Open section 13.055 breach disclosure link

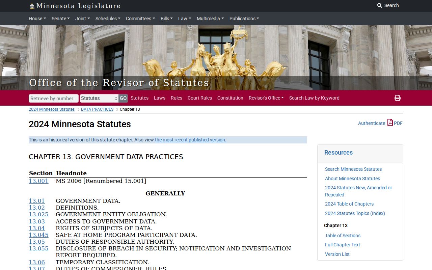(x=38, y=248)
